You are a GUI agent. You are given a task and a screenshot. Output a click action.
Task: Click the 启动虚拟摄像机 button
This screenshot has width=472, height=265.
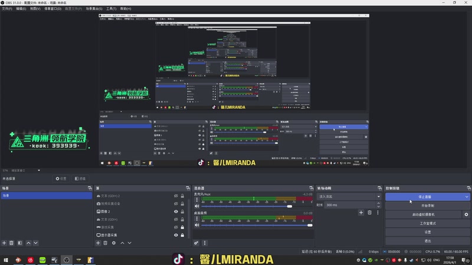pyautogui.click(x=423, y=214)
